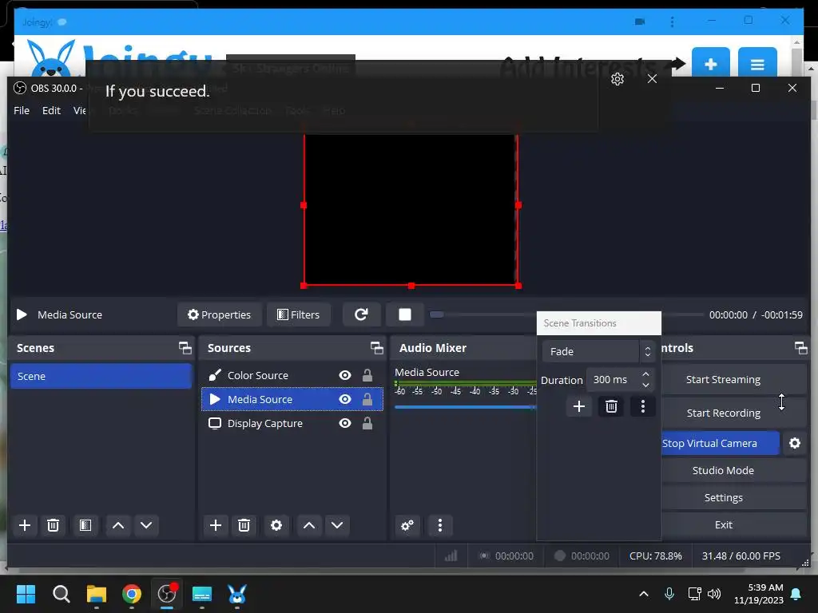
Task: Show hidden icons in the system tray
Action: coord(644,594)
